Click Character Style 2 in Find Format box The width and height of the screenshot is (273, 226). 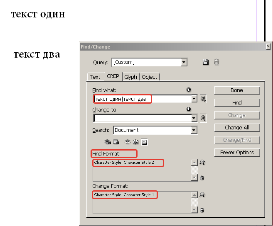point(124,163)
